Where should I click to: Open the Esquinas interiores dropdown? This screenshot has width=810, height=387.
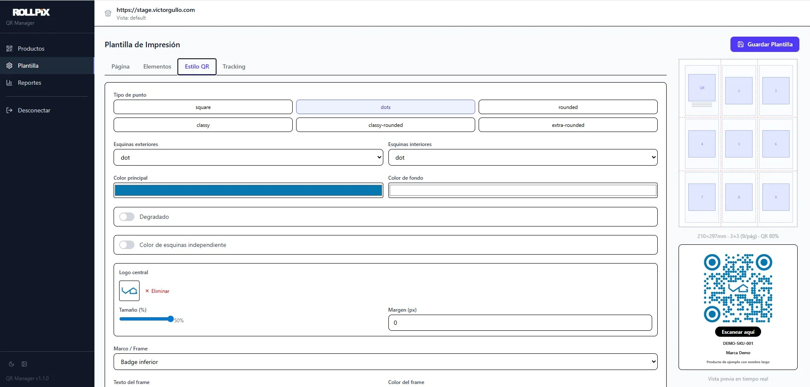[x=523, y=157]
